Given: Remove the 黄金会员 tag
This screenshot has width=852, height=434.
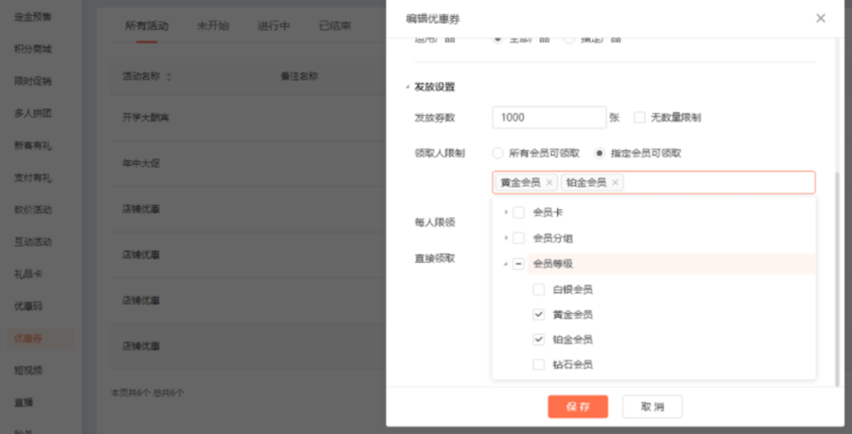Looking at the screenshot, I should [550, 183].
